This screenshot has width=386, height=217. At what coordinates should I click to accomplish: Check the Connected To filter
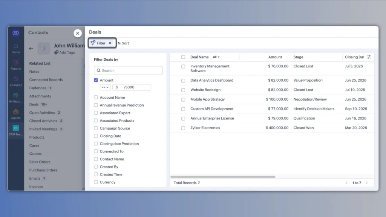[96, 151]
